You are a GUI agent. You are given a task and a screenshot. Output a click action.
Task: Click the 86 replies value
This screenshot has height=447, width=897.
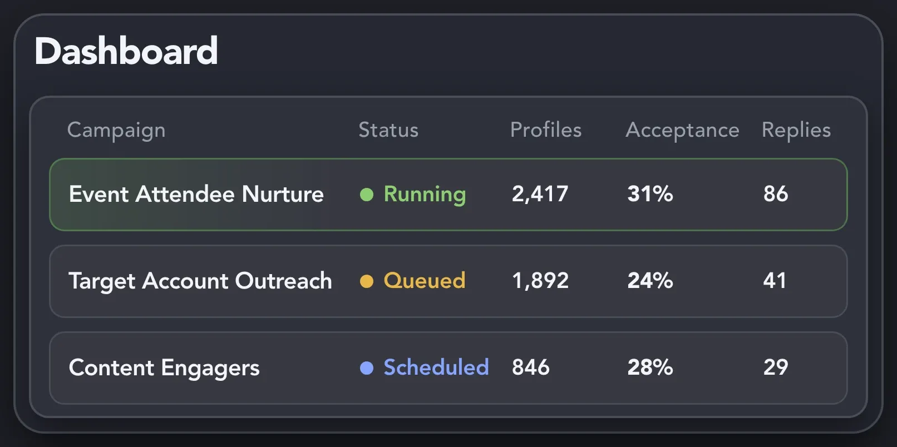tap(776, 194)
